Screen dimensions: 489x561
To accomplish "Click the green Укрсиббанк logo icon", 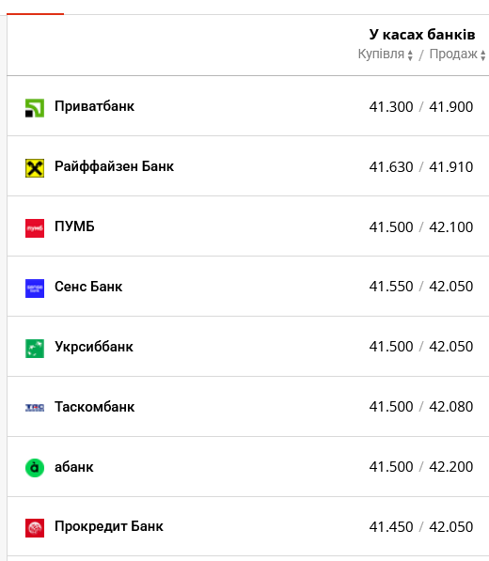I will 35,349.
